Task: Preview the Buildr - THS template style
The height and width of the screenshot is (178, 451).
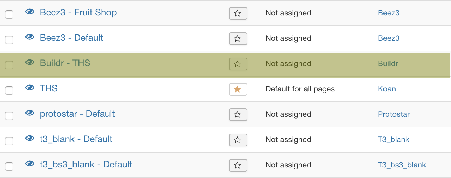Action: point(30,63)
